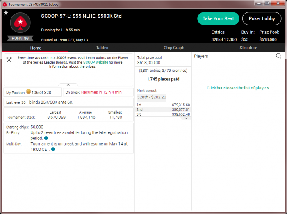Click the Largest stack value 8,670,059
This screenshot has width=287, height=214.
pyautogui.click(x=57, y=117)
